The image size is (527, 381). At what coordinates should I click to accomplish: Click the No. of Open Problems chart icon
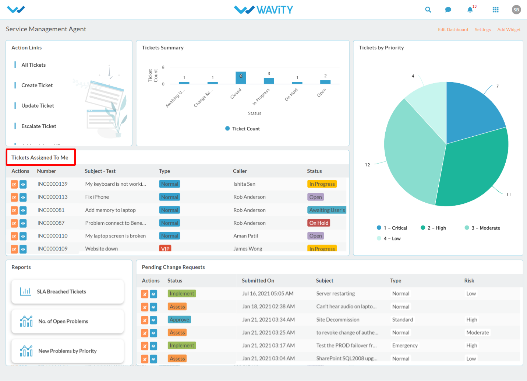pos(26,321)
